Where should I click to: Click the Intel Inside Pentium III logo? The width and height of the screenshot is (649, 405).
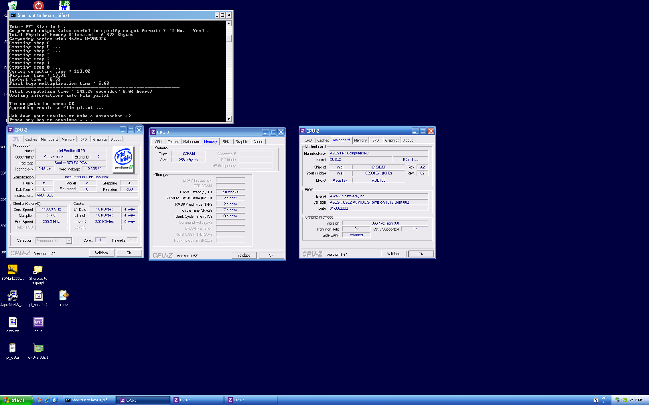point(124,160)
